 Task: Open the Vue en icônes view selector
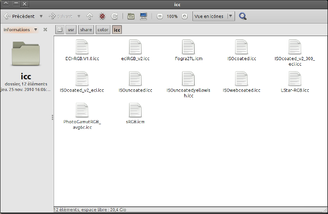click(x=214, y=16)
